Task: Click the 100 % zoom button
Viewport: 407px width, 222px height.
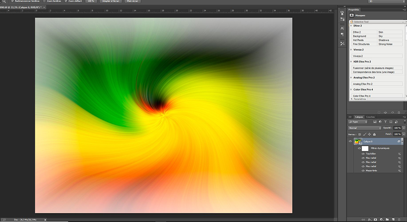Action: coord(91,1)
